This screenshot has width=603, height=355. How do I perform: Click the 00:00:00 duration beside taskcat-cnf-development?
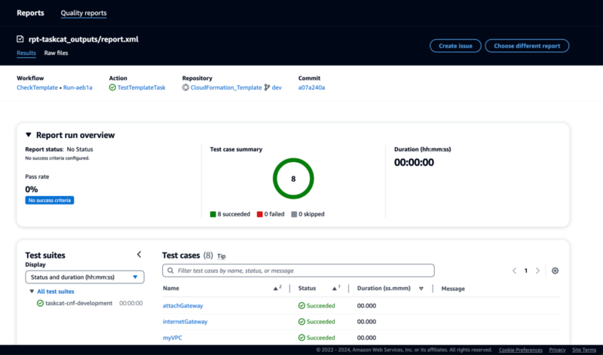tap(130, 303)
